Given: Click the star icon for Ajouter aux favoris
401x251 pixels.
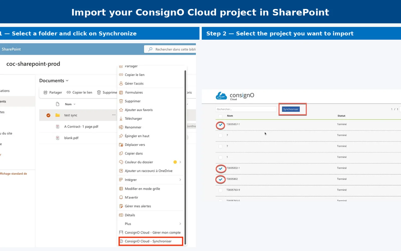Looking at the screenshot, I should pyautogui.click(x=121, y=110).
